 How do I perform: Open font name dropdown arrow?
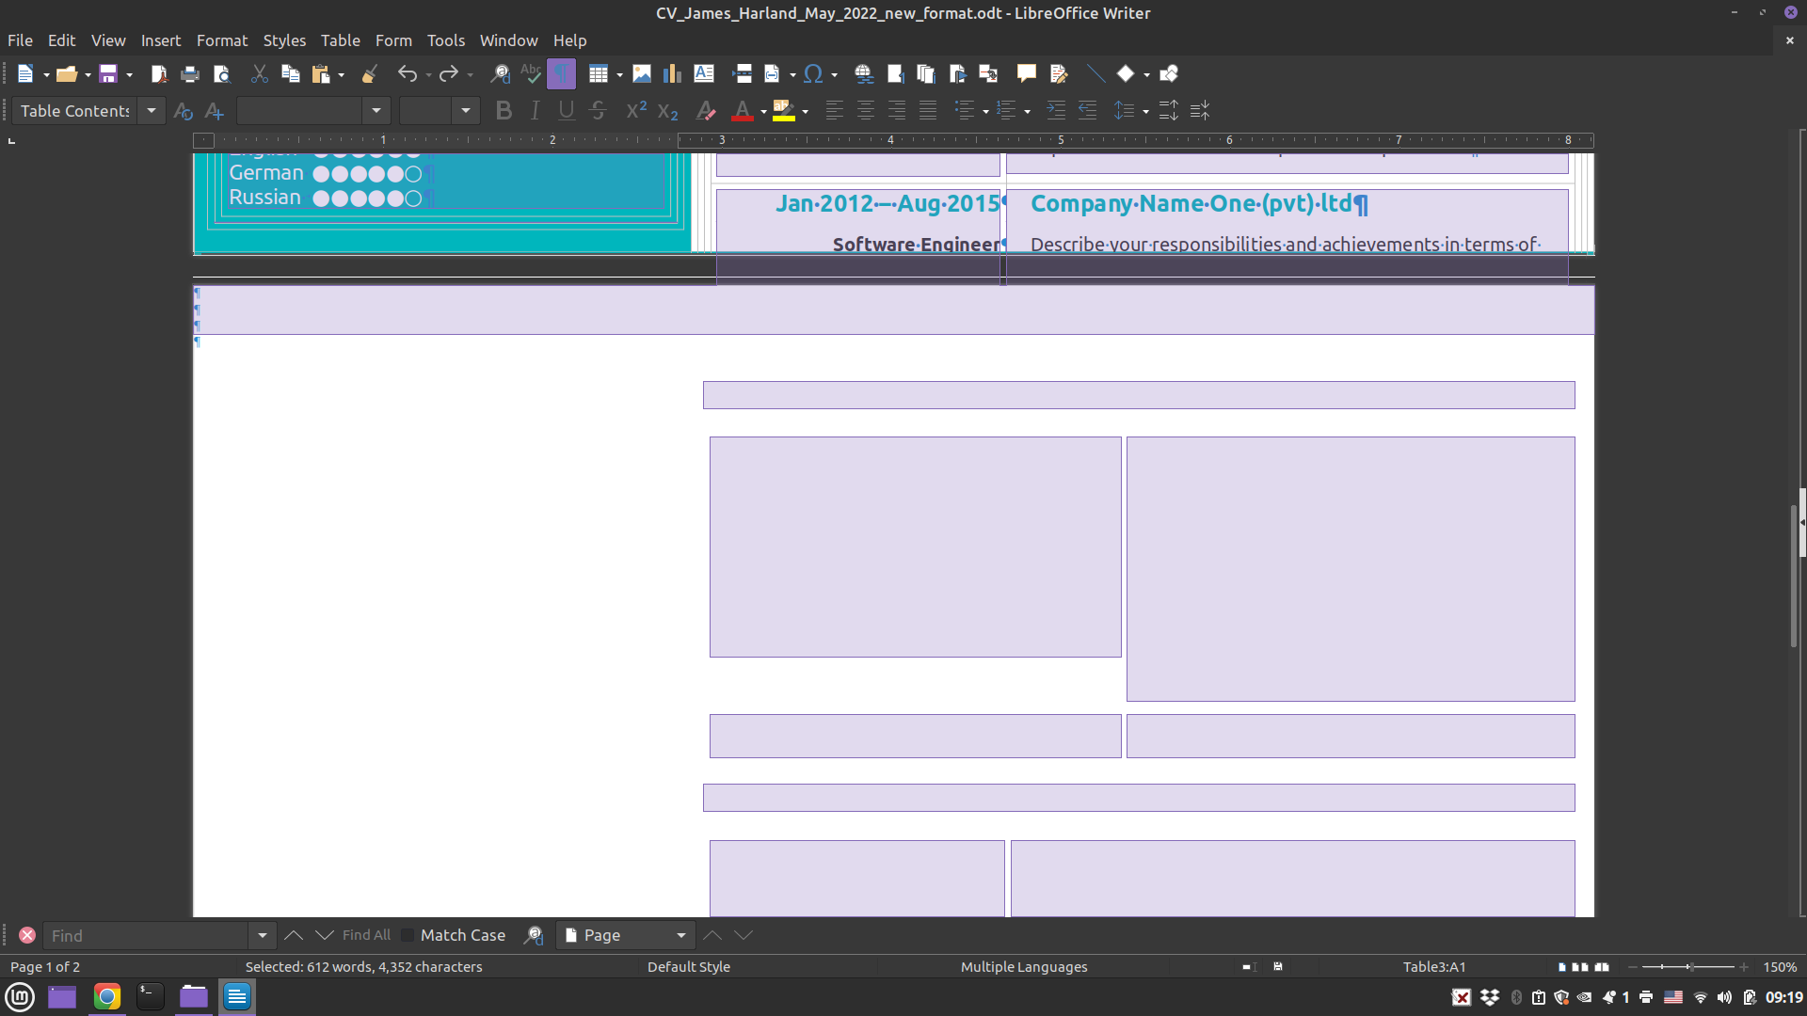pyautogui.click(x=376, y=111)
